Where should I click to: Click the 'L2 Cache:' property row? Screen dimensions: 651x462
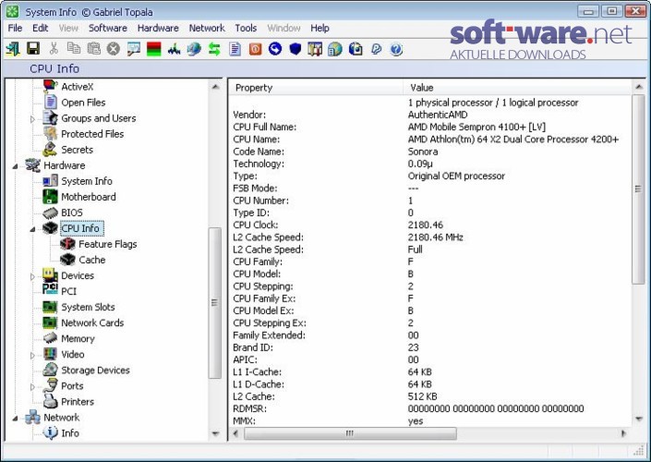pyautogui.click(x=430, y=396)
